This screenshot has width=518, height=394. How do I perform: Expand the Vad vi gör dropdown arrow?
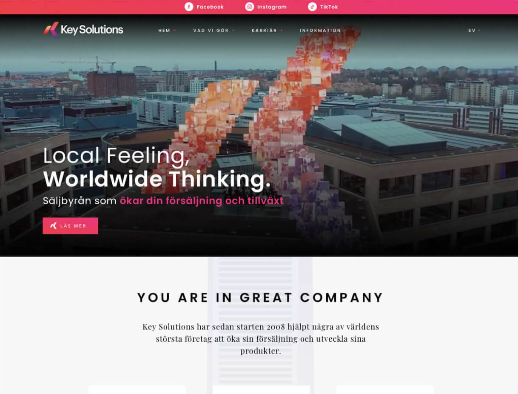click(233, 31)
